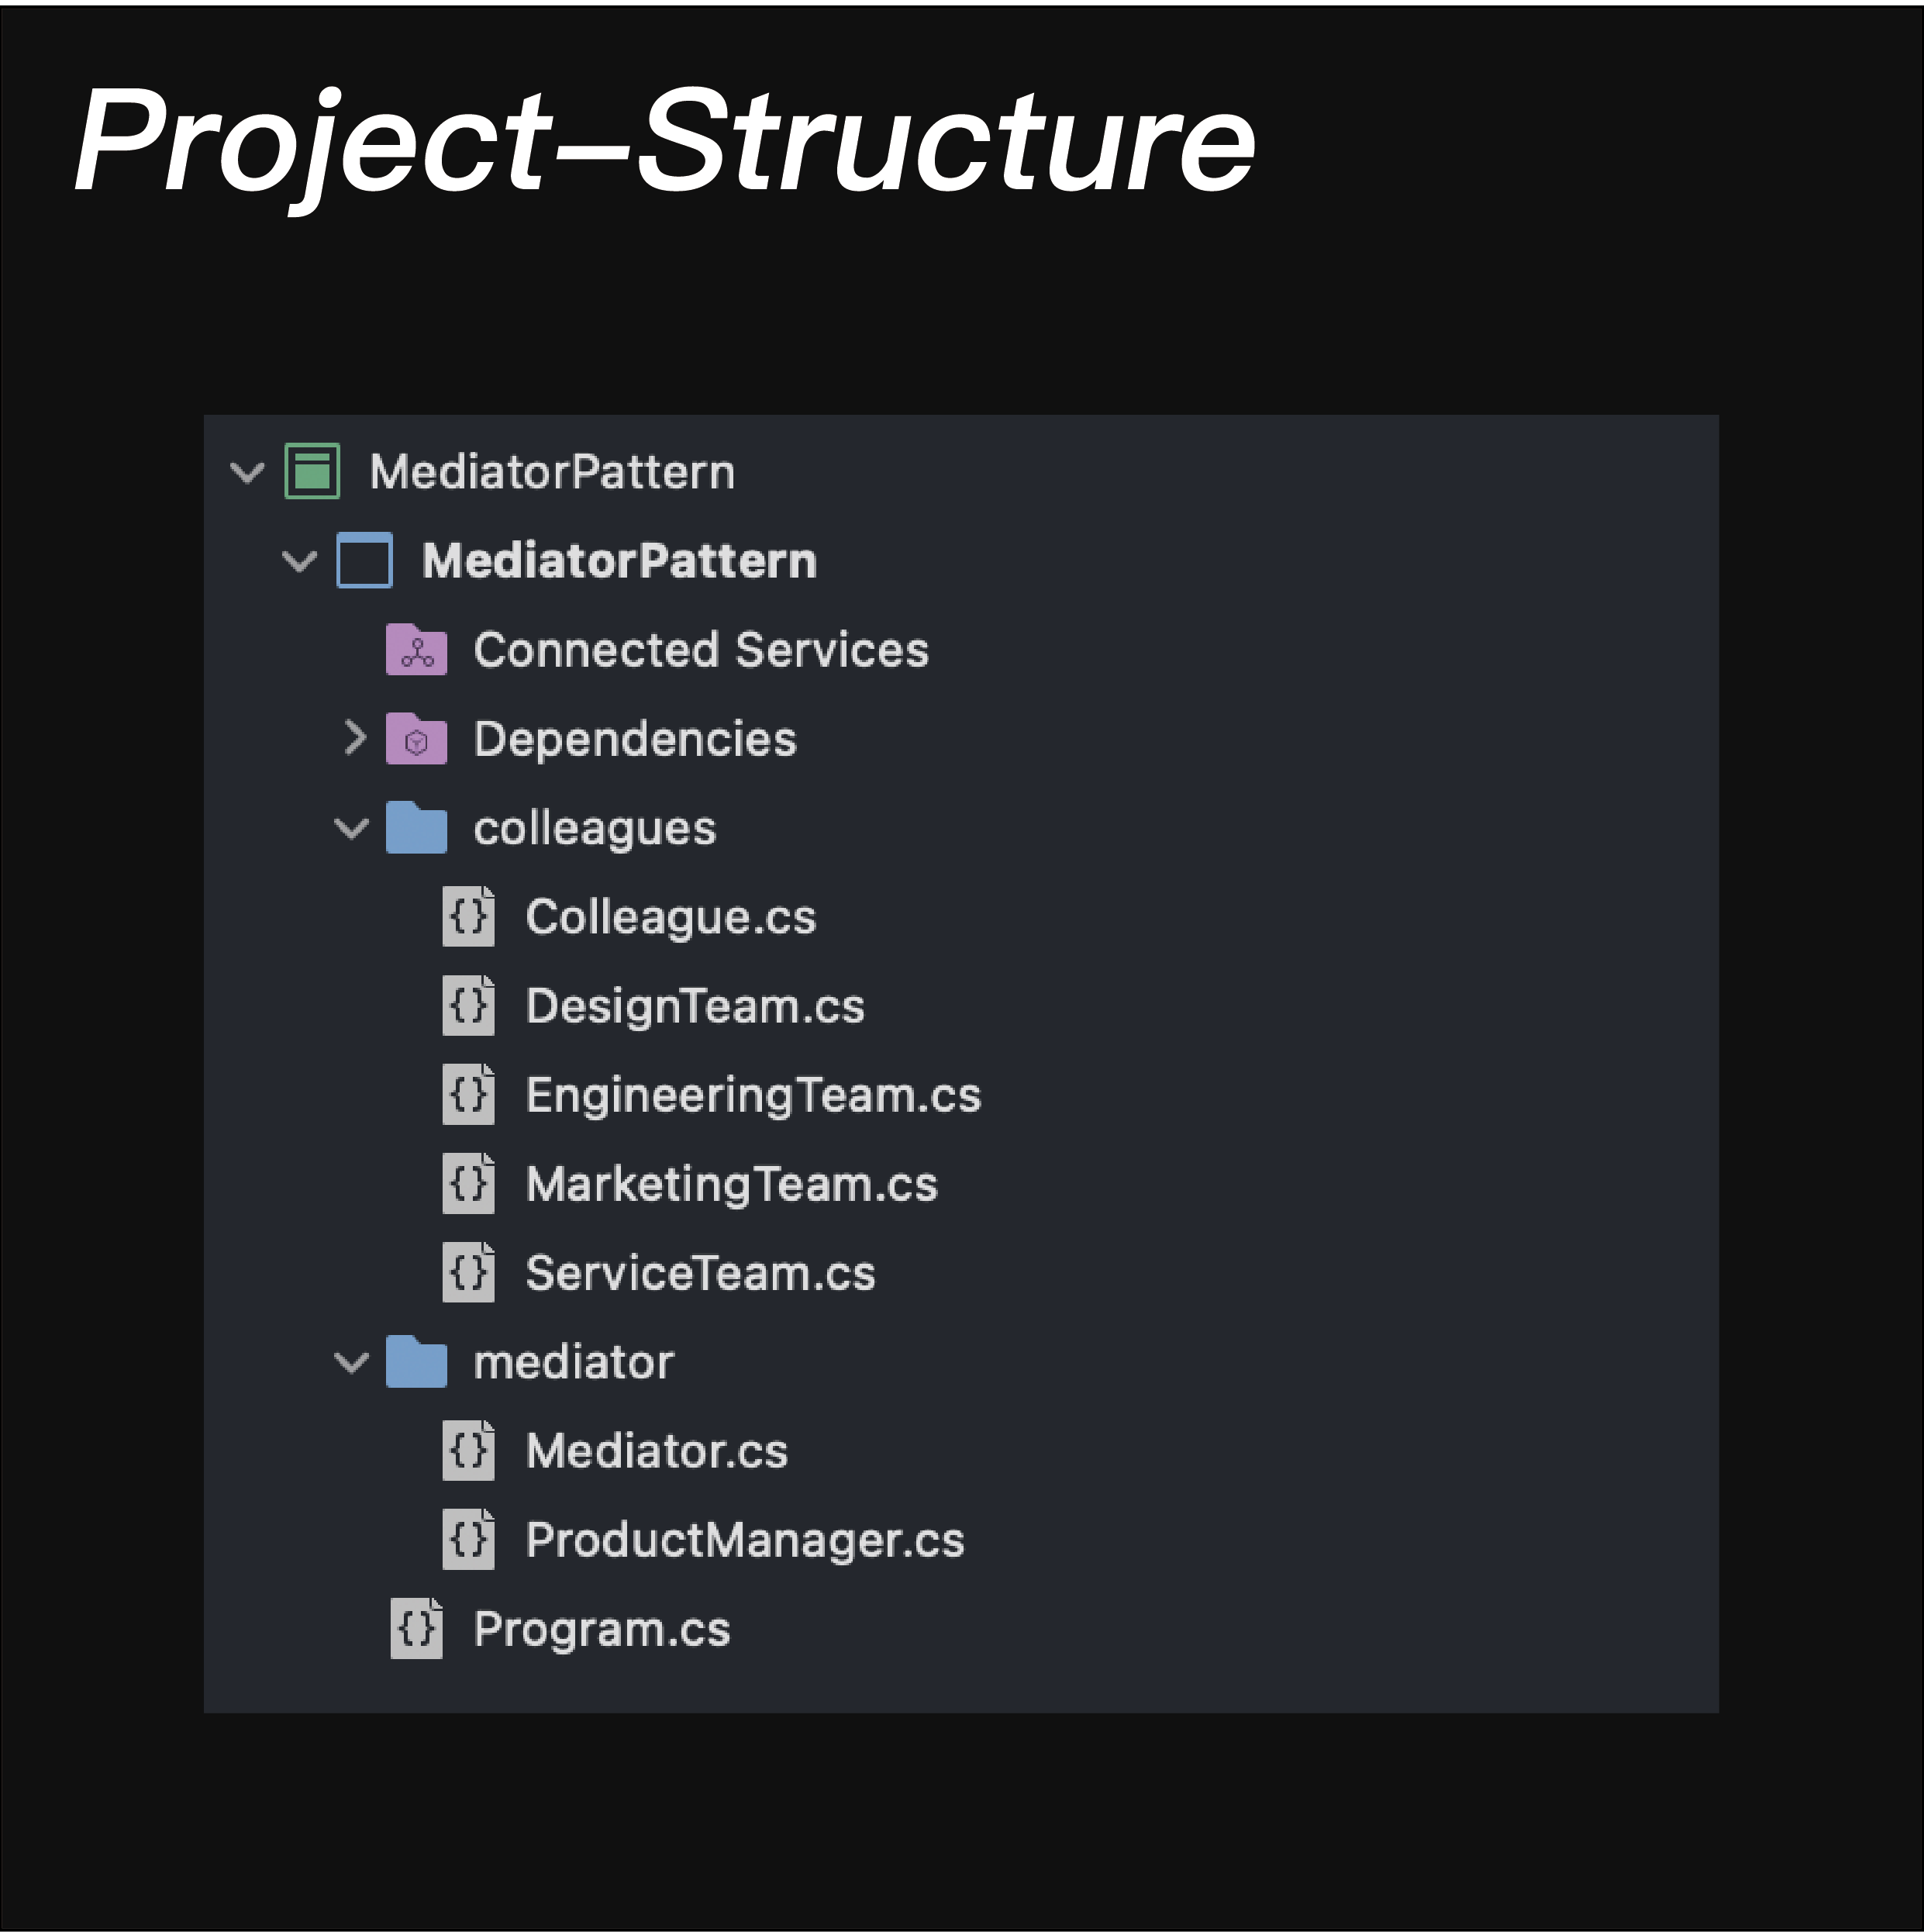The height and width of the screenshot is (1932, 1924).
Task: Select MarketingTeam.cs in the tree
Action: (731, 1184)
